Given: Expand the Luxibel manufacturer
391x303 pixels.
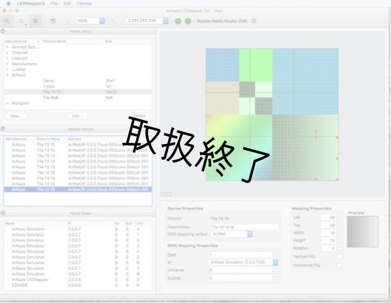Looking at the screenshot, I should coord(7,69).
